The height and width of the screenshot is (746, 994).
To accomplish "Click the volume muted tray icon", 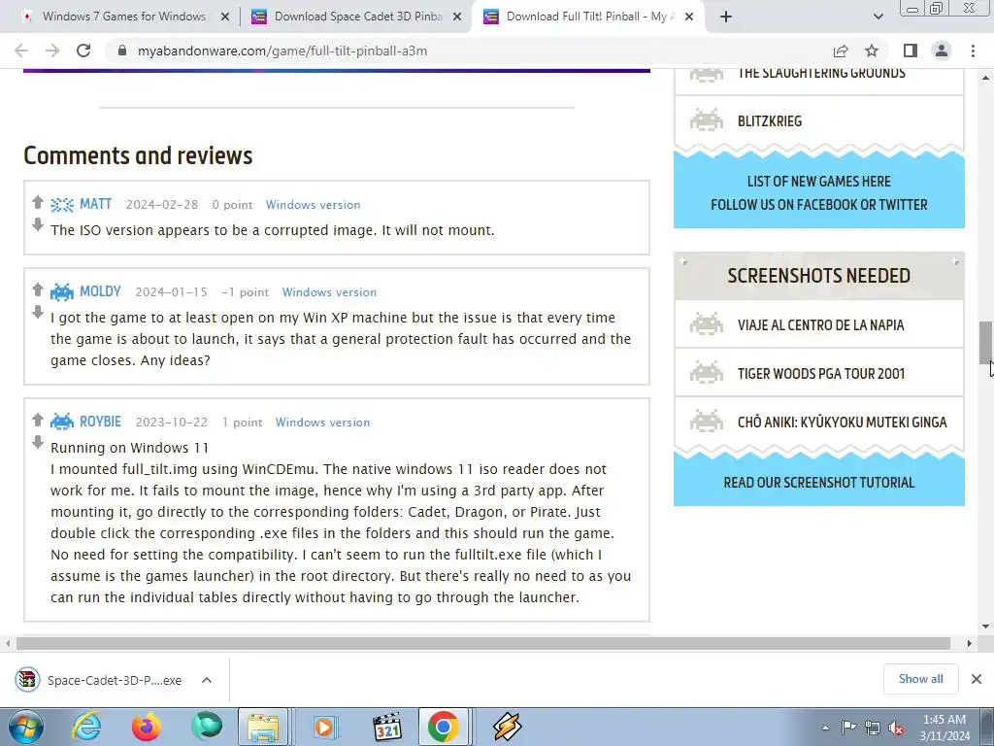I will click(x=896, y=728).
